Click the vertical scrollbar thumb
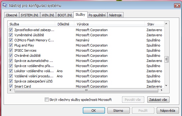Image resolution: width=182 pixels, height=116 pixels. (166, 59)
